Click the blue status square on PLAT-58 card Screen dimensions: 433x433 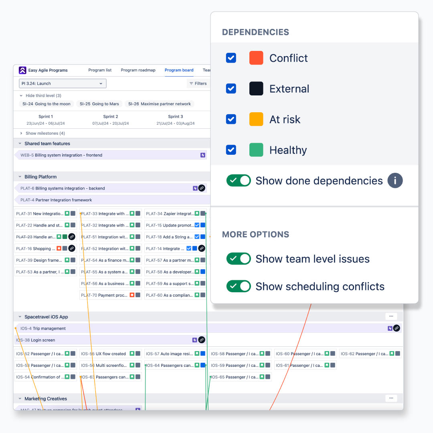pos(203,272)
